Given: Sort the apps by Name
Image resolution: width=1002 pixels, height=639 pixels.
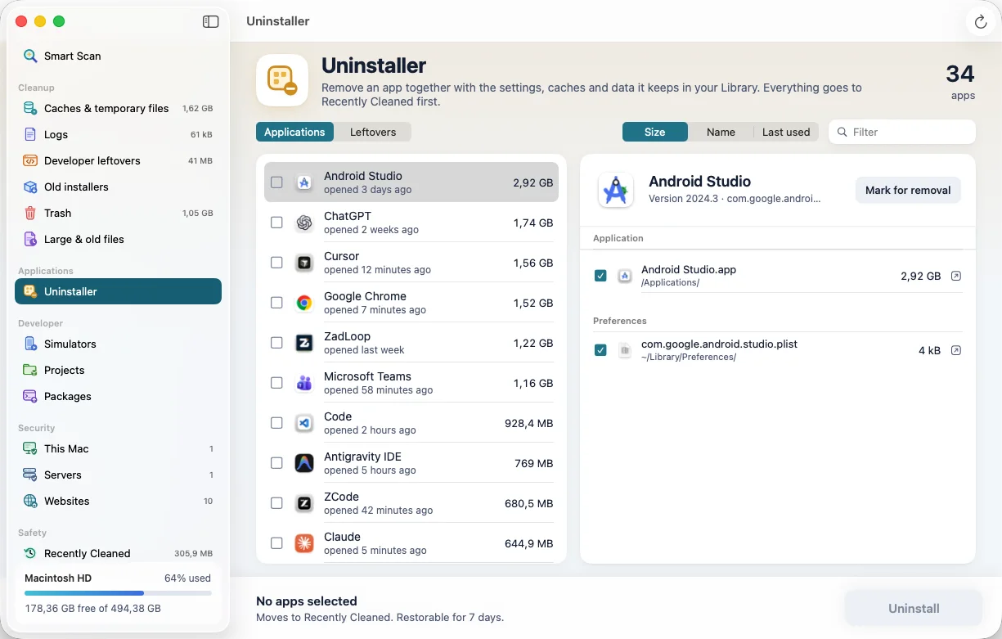Looking at the screenshot, I should click(x=721, y=132).
